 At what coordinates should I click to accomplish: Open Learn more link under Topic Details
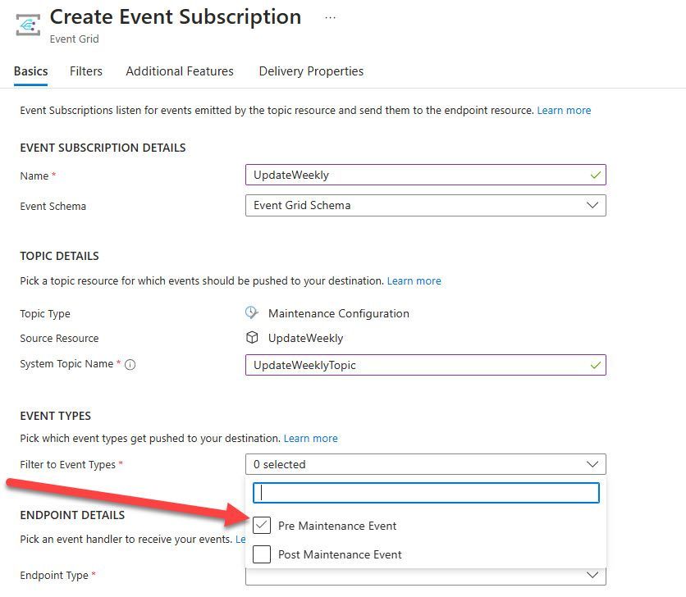click(x=414, y=280)
